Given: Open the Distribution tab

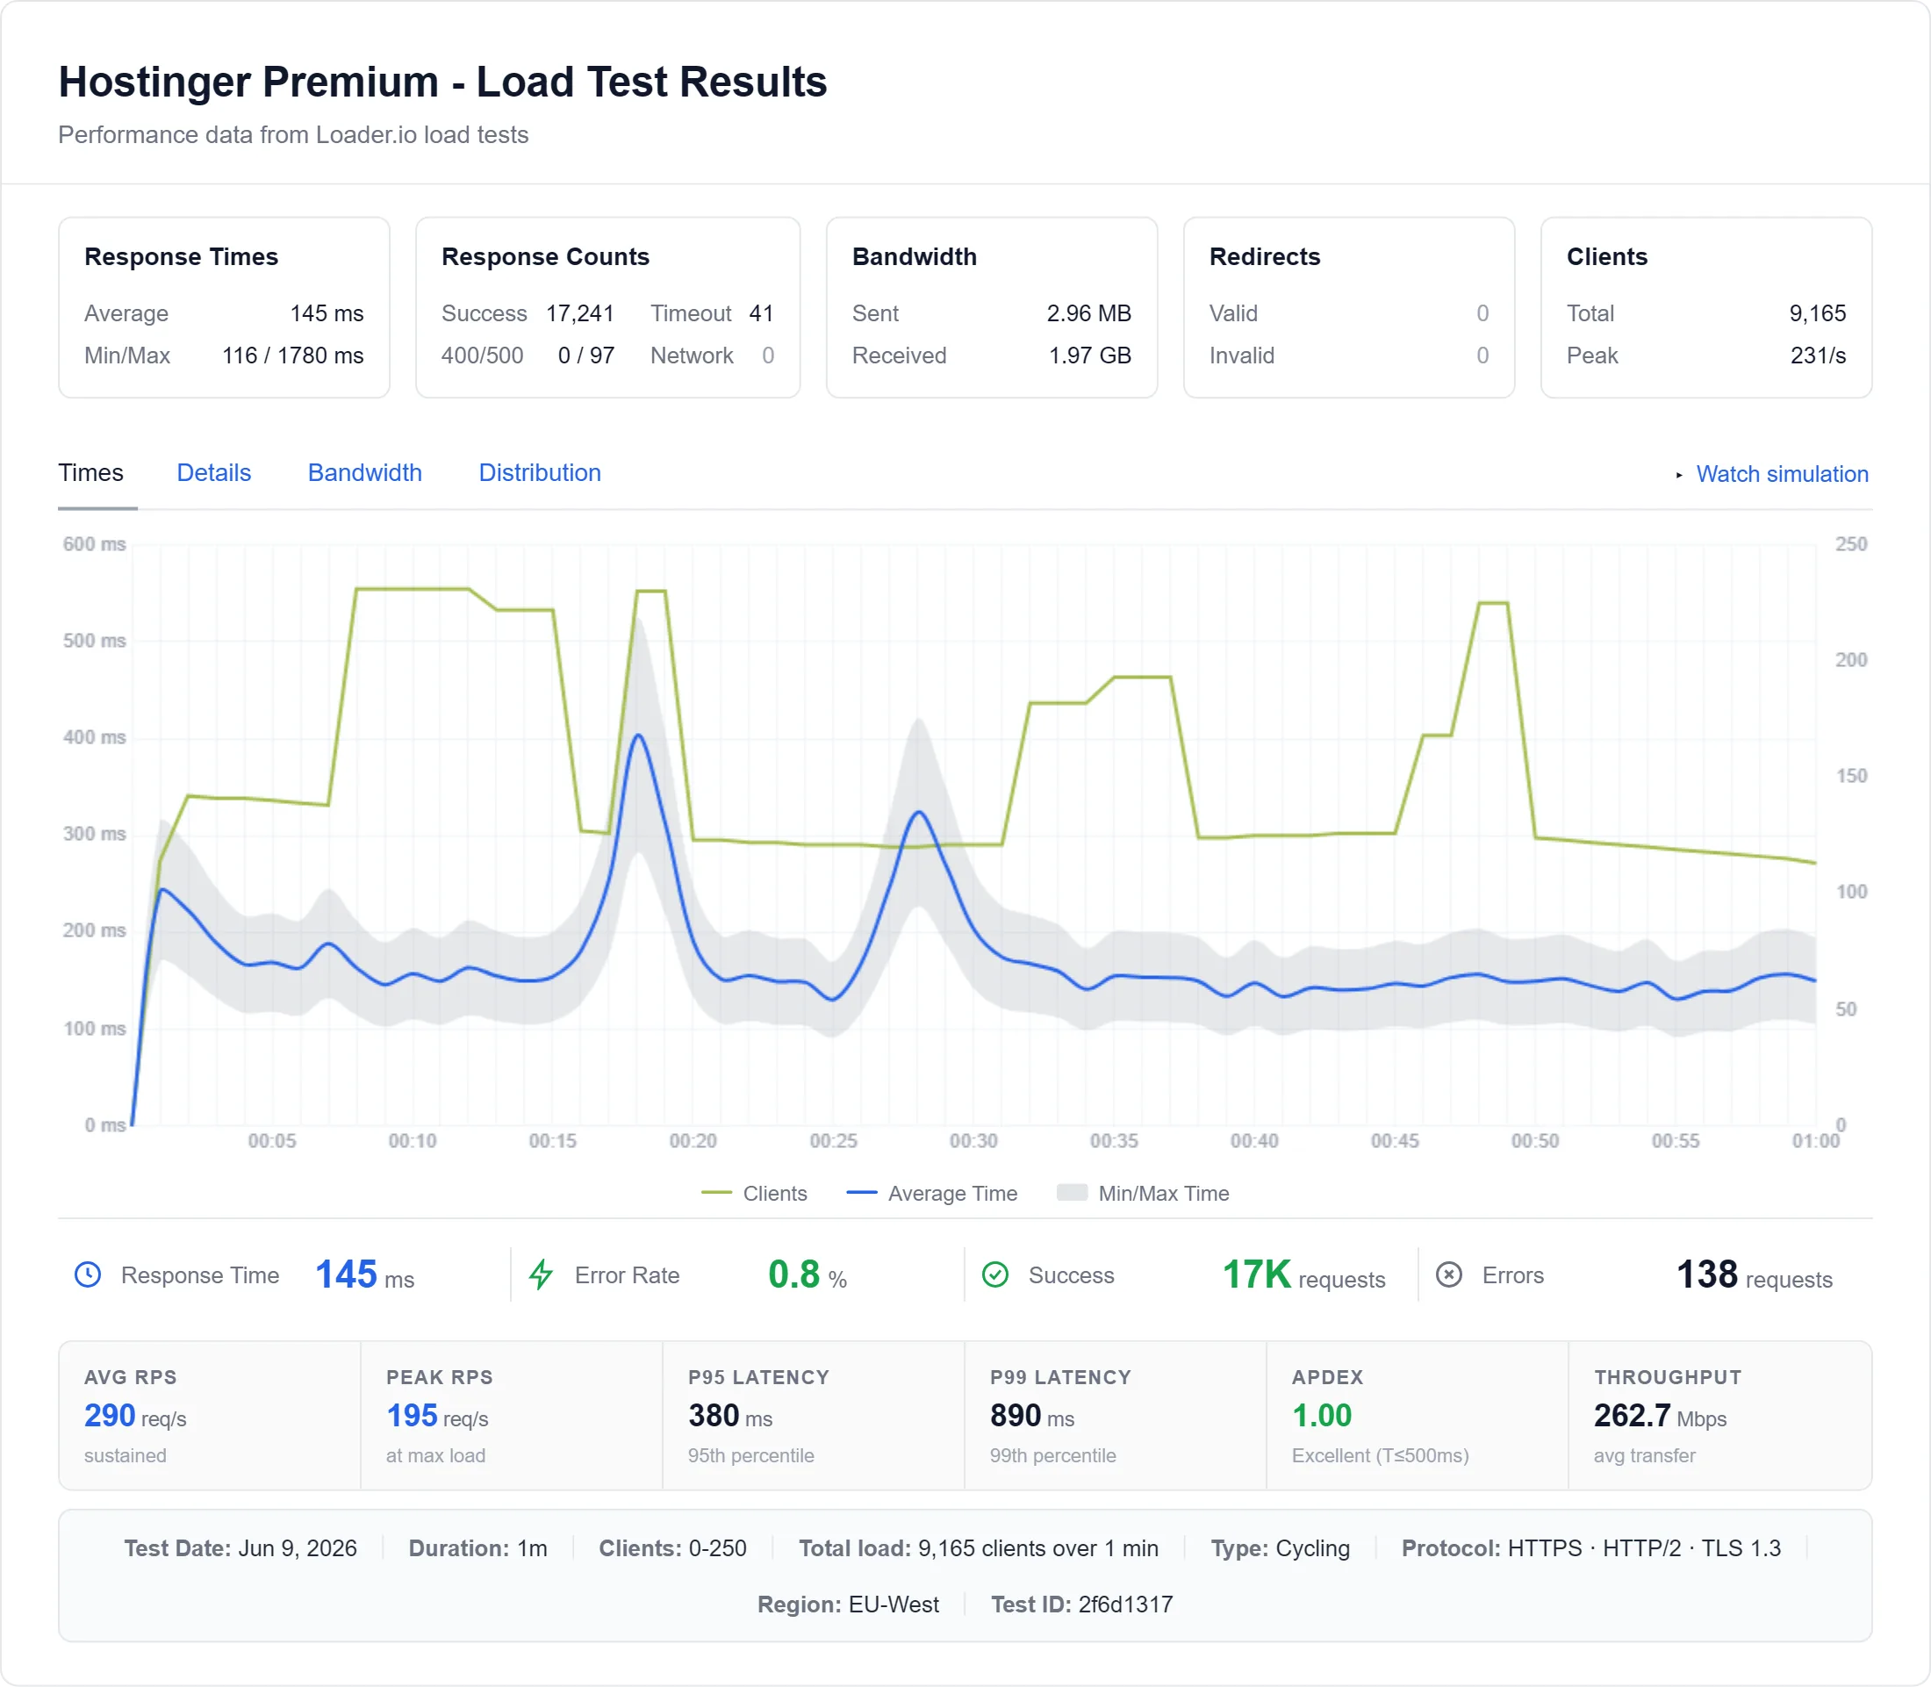Looking at the screenshot, I should tap(540, 472).
